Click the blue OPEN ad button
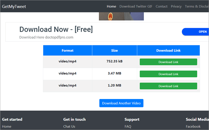The height and width of the screenshot is (130, 209). [195, 32]
